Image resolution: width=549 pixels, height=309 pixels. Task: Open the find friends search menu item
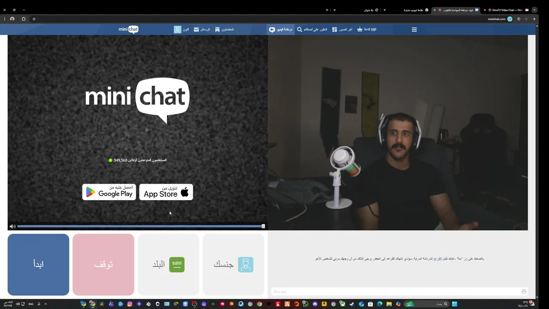click(312, 30)
